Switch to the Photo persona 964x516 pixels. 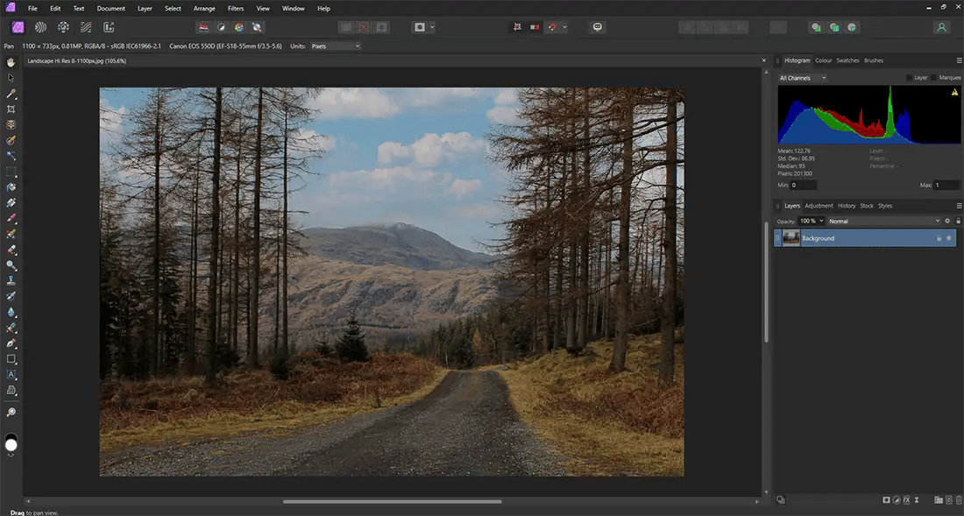18,27
